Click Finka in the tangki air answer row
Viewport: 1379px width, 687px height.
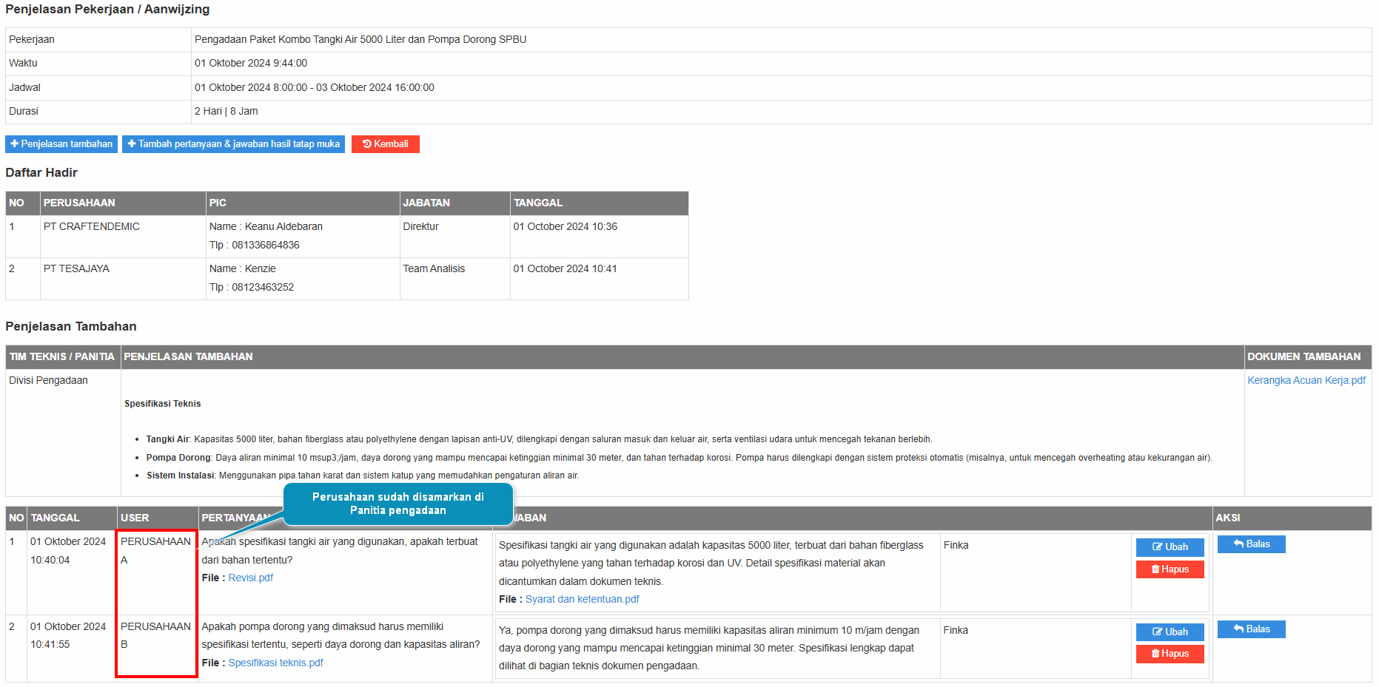tap(956, 545)
